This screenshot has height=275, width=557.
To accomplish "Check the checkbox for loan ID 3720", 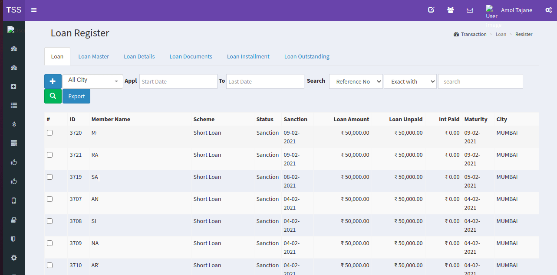I will [x=50, y=133].
